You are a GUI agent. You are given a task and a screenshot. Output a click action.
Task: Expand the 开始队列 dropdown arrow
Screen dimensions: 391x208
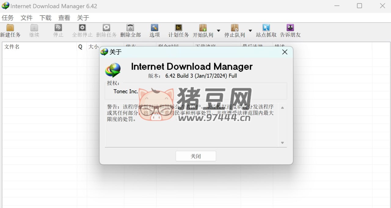coord(218,31)
